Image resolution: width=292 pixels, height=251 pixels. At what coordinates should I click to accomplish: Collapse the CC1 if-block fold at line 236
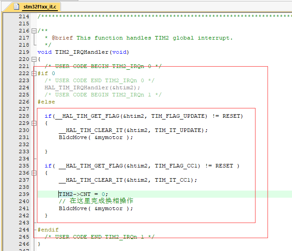[x=34, y=173]
